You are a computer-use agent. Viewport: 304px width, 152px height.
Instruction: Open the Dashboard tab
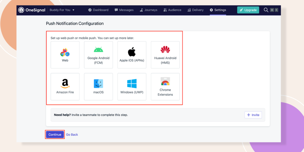(98, 10)
